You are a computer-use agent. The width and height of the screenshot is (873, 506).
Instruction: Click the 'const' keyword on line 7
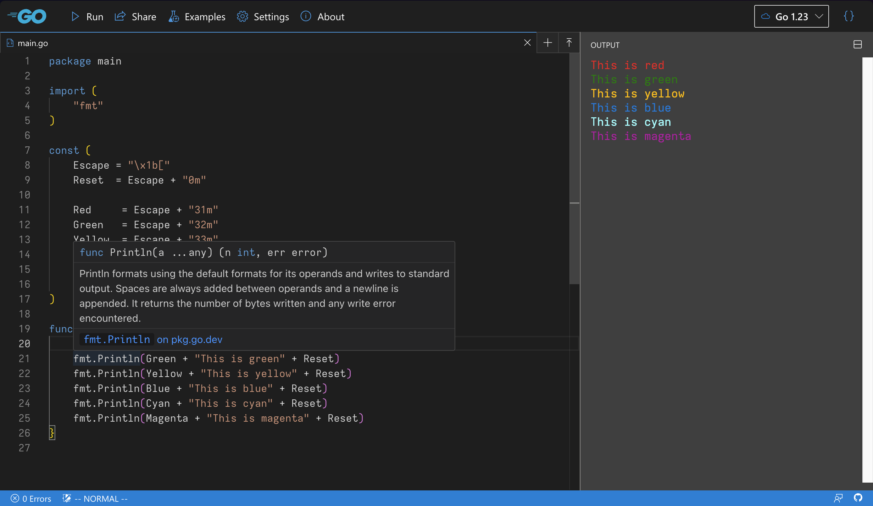tap(64, 151)
